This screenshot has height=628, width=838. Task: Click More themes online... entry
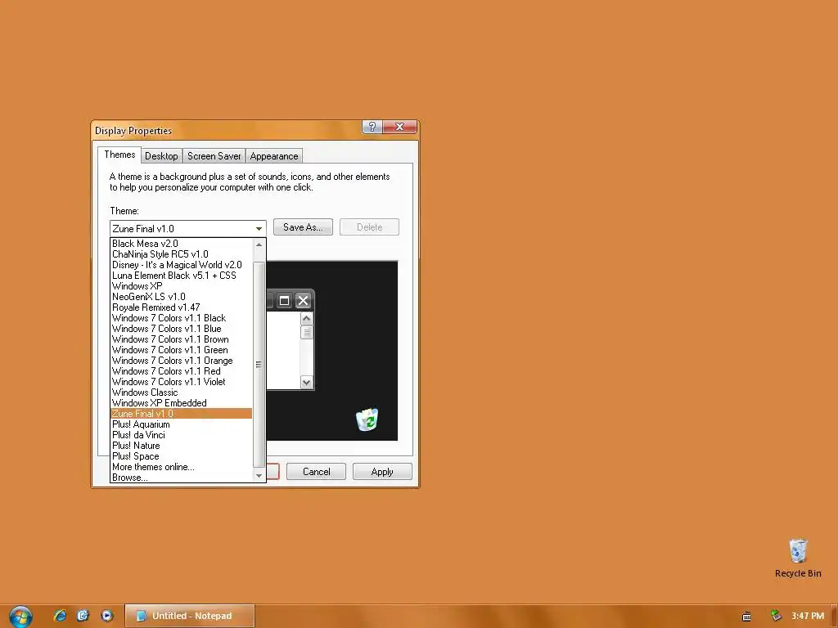tap(181, 467)
